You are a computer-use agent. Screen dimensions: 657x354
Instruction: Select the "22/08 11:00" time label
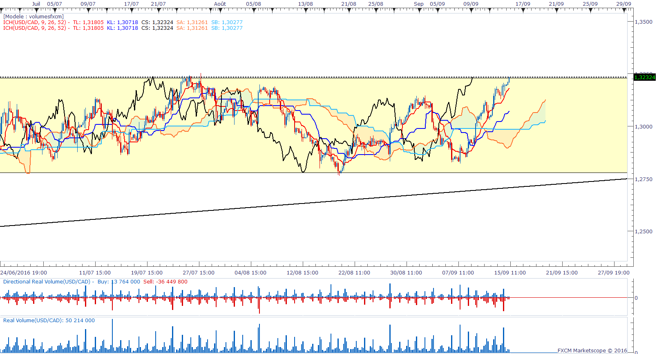coord(354,273)
